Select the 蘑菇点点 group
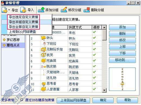 click(x=13, y=45)
